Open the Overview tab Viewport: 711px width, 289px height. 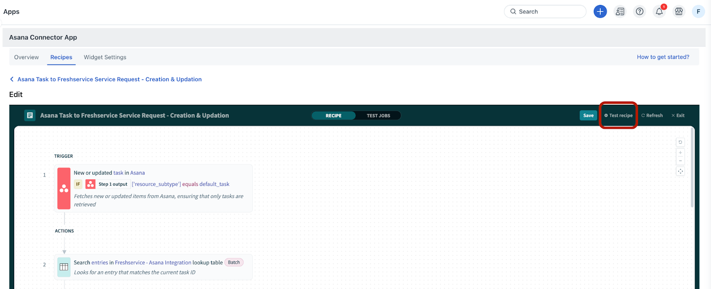pyautogui.click(x=27, y=57)
